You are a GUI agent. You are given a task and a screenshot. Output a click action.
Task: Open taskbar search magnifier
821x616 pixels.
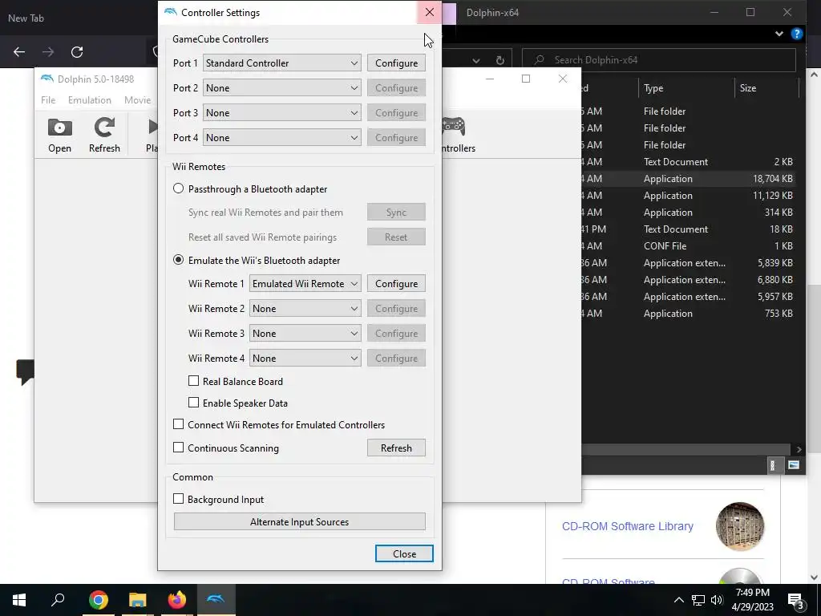[x=58, y=599]
